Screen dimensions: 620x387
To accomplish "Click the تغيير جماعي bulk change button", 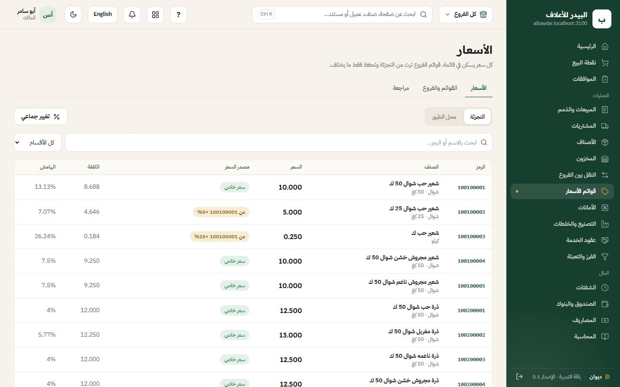I will point(41,117).
